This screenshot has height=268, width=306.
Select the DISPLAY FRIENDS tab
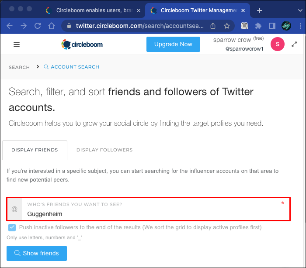pos(35,150)
